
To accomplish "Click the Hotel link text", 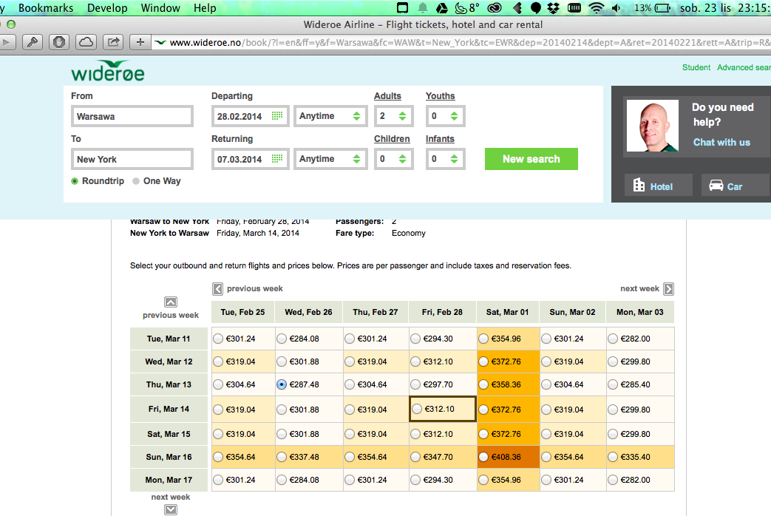I will pyautogui.click(x=661, y=186).
